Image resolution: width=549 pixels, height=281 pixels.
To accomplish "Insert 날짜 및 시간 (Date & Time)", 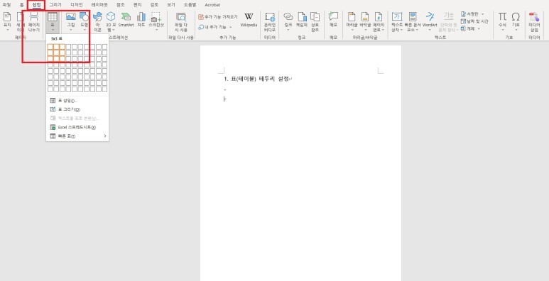I will 474,21.
